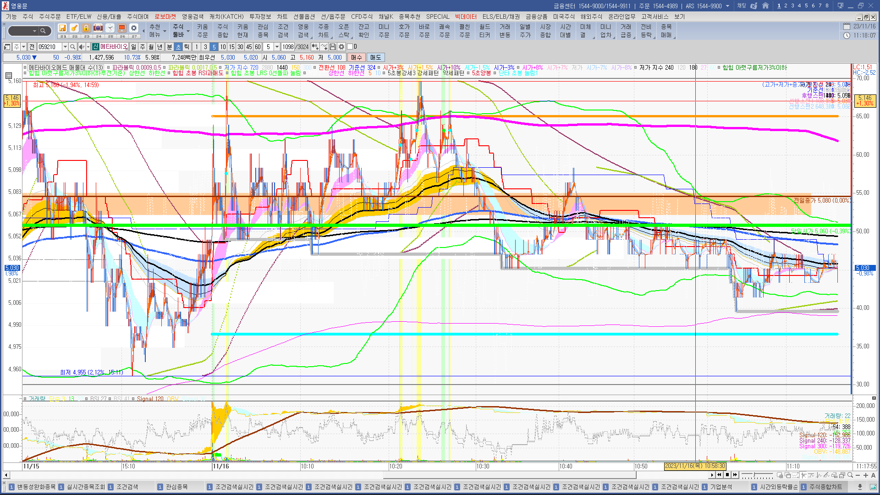
Task: Click the chart save floppy icon
Action: pyautogui.click(x=333, y=47)
